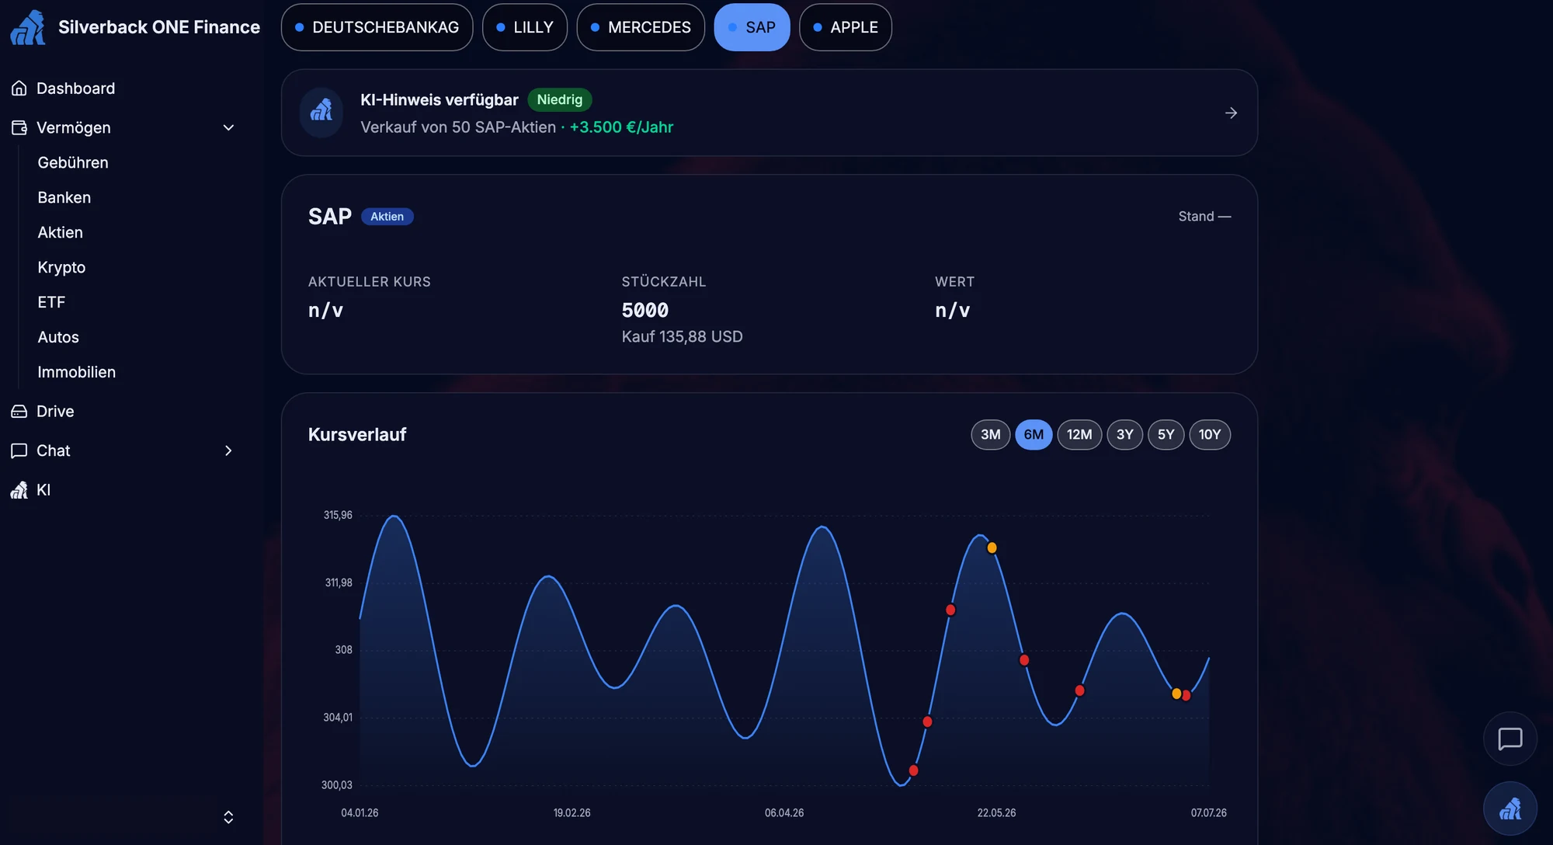Click the 06.04.26 date label

click(784, 813)
